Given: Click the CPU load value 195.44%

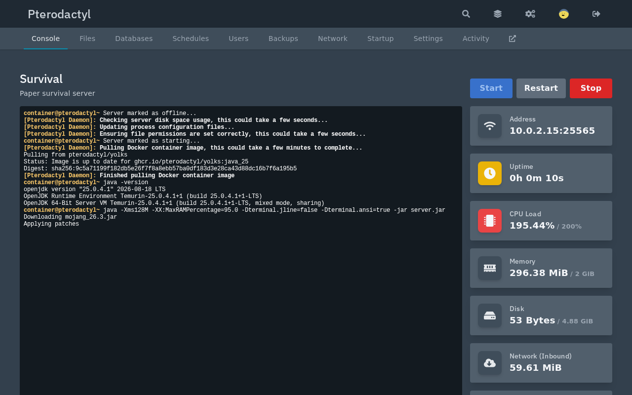Looking at the screenshot, I should [532, 226].
